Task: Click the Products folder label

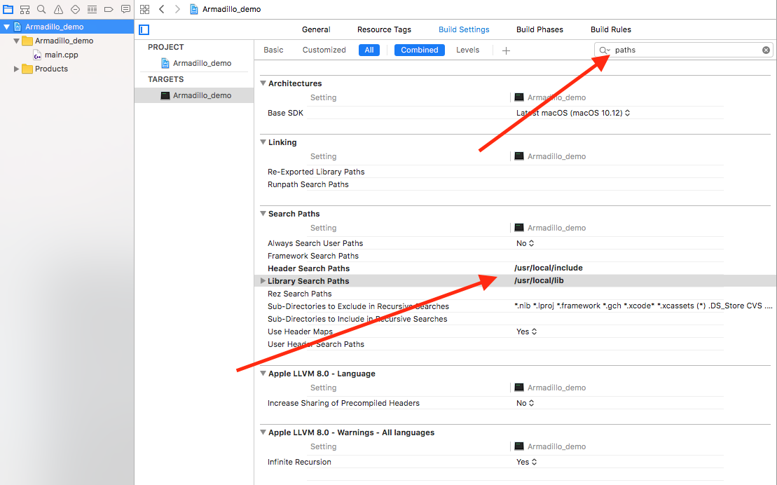Action: coord(52,69)
